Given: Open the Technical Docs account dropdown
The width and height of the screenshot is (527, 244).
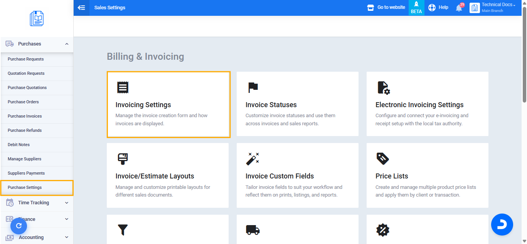Looking at the screenshot, I should click(492, 7).
